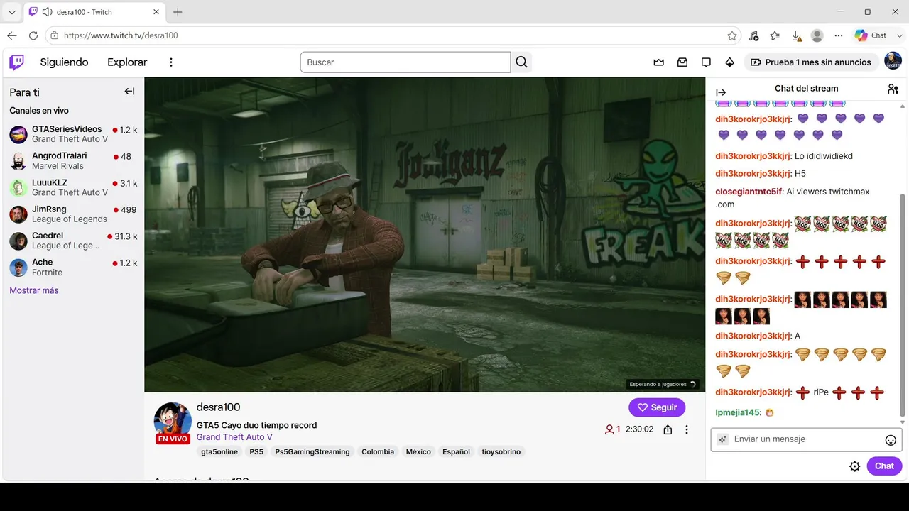The image size is (909, 511).
Task: Open the browser favorites list icon
Action: 775,35
